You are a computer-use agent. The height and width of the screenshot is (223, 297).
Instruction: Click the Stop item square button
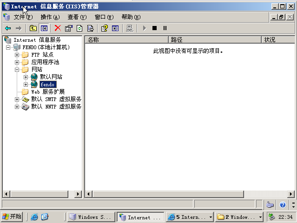pyautogui.click(x=155, y=28)
